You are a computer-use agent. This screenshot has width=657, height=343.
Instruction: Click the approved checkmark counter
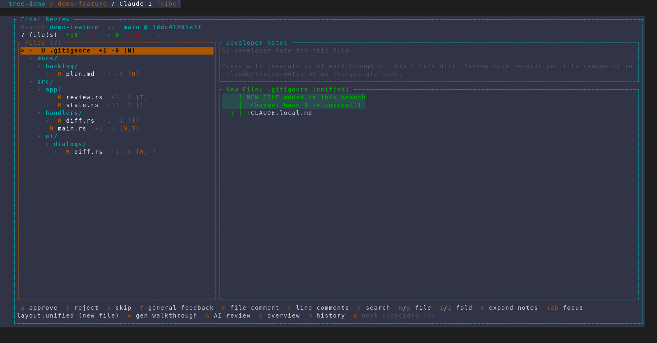coord(113,35)
